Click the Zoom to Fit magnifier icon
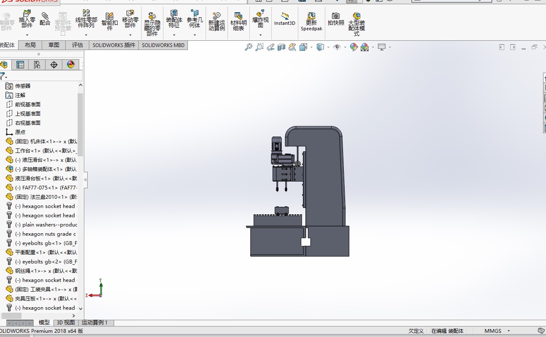Image resolution: width=546 pixels, height=337 pixels. [249, 47]
